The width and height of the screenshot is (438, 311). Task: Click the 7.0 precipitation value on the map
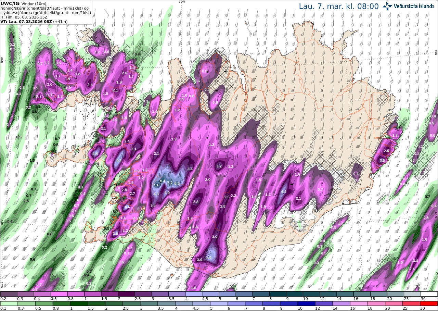[170, 183]
